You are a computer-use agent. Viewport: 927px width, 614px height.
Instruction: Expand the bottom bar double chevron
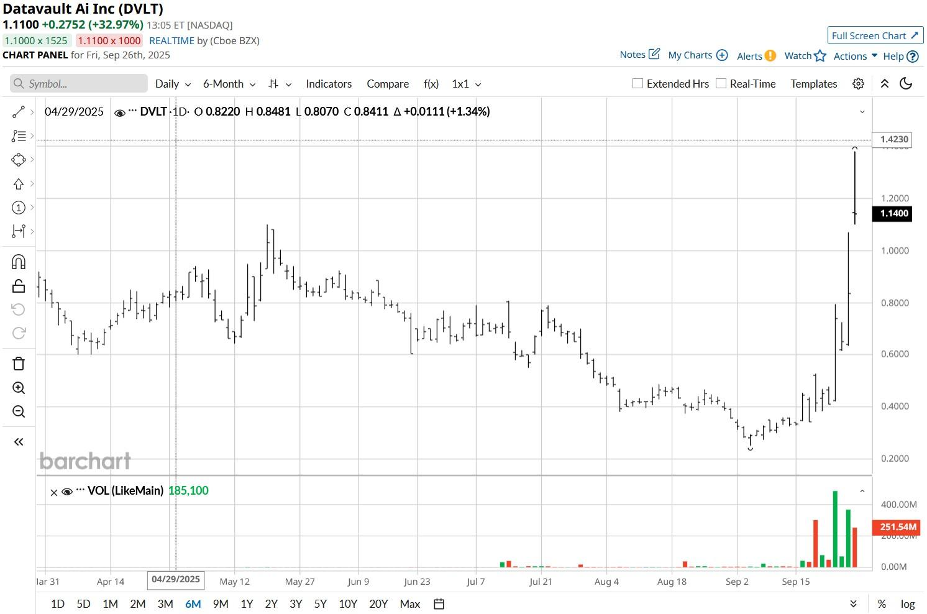pyautogui.click(x=854, y=604)
